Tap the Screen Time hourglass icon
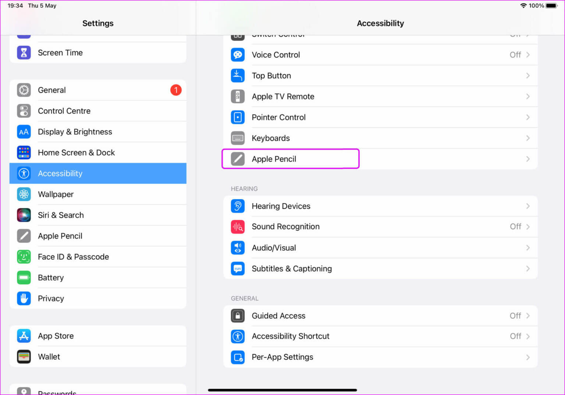This screenshot has height=395, width=565. (24, 53)
